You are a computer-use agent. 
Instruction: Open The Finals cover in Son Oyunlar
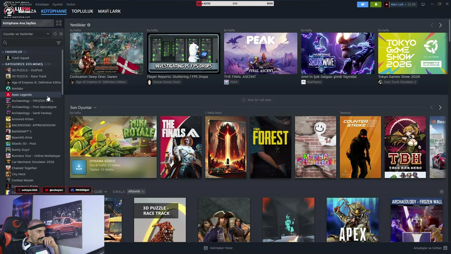click(x=181, y=147)
